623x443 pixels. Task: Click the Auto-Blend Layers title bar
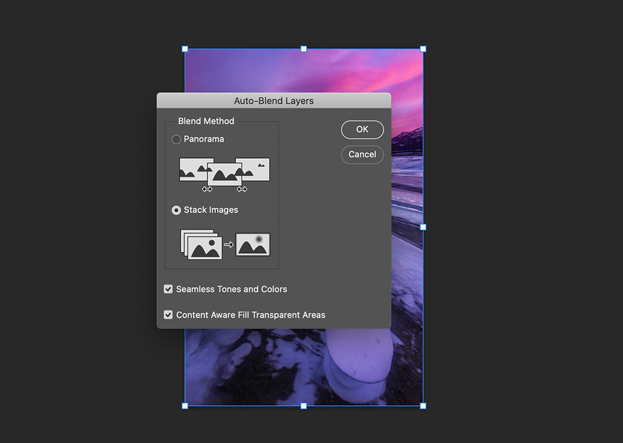[x=274, y=101]
